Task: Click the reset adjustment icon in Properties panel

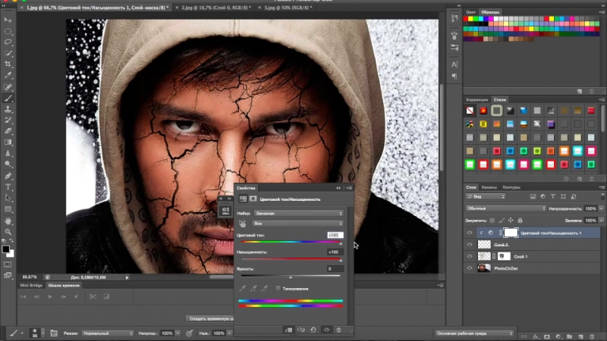Action: pyautogui.click(x=313, y=330)
